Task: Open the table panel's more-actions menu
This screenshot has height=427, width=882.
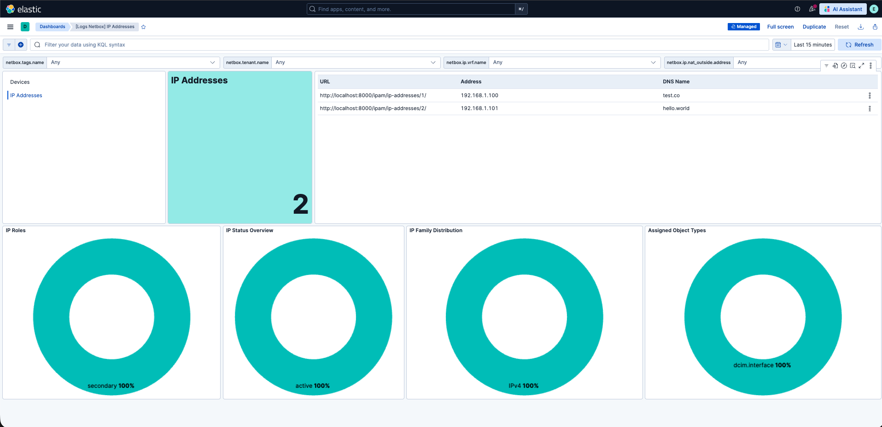Action: coord(870,66)
